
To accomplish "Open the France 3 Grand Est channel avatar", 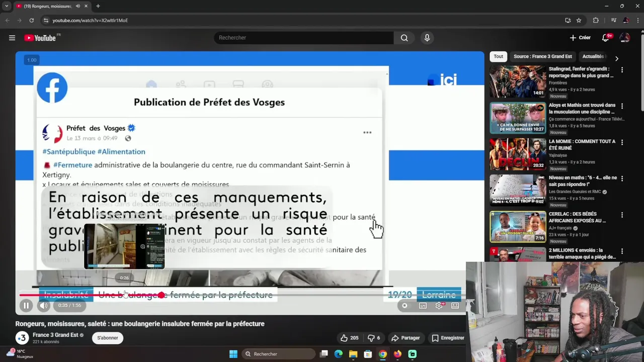I will click(x=22, y=338).
